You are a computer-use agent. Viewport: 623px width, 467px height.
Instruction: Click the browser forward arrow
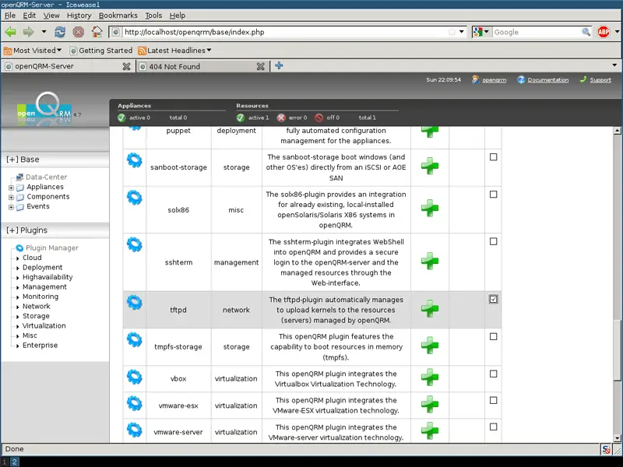(29, 32)
